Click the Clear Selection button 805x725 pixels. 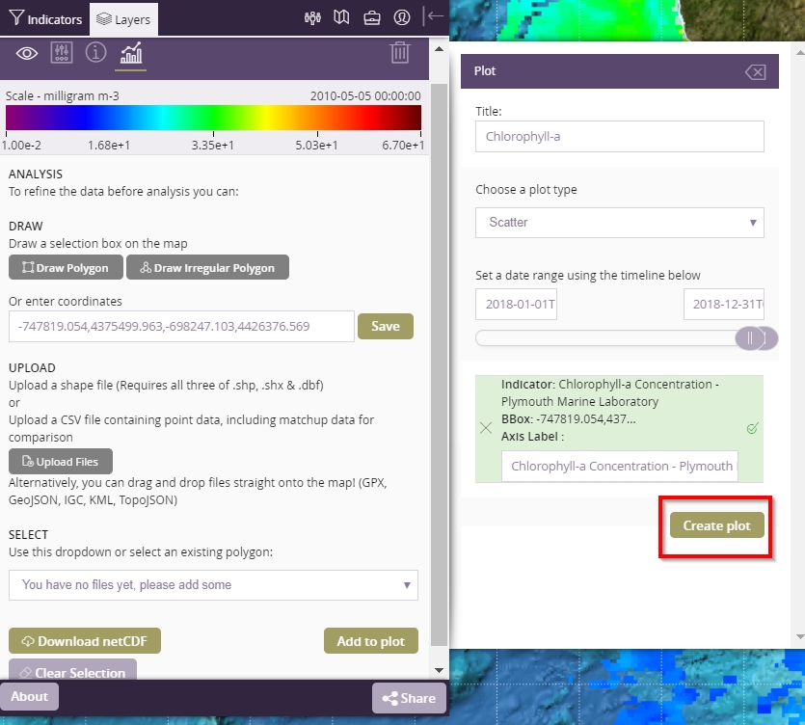click(72, 669)
